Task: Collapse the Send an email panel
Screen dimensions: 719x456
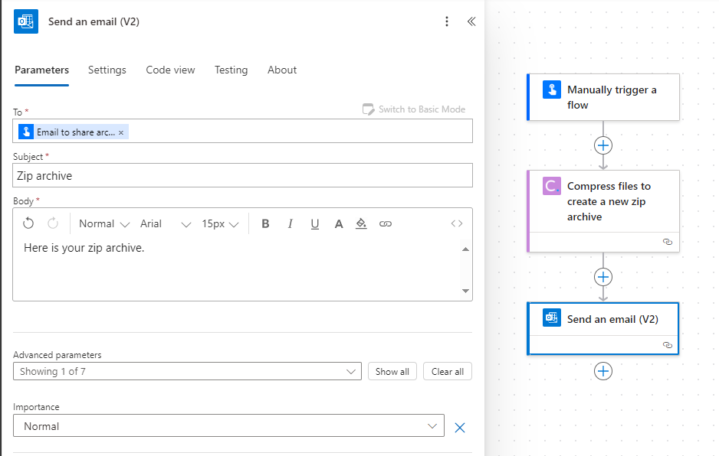Action: click(471, 21)
